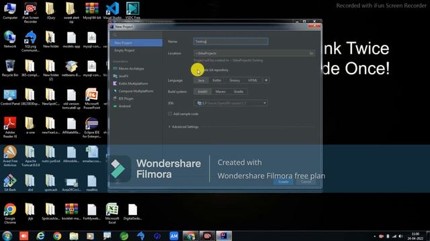Open Git Bash desktop shortcut
The image size is (430, 241).
pyautogui.click(x=10, y=183)
